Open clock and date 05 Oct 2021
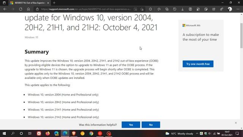This screenshot has height=137, width=243. point(227,134)
